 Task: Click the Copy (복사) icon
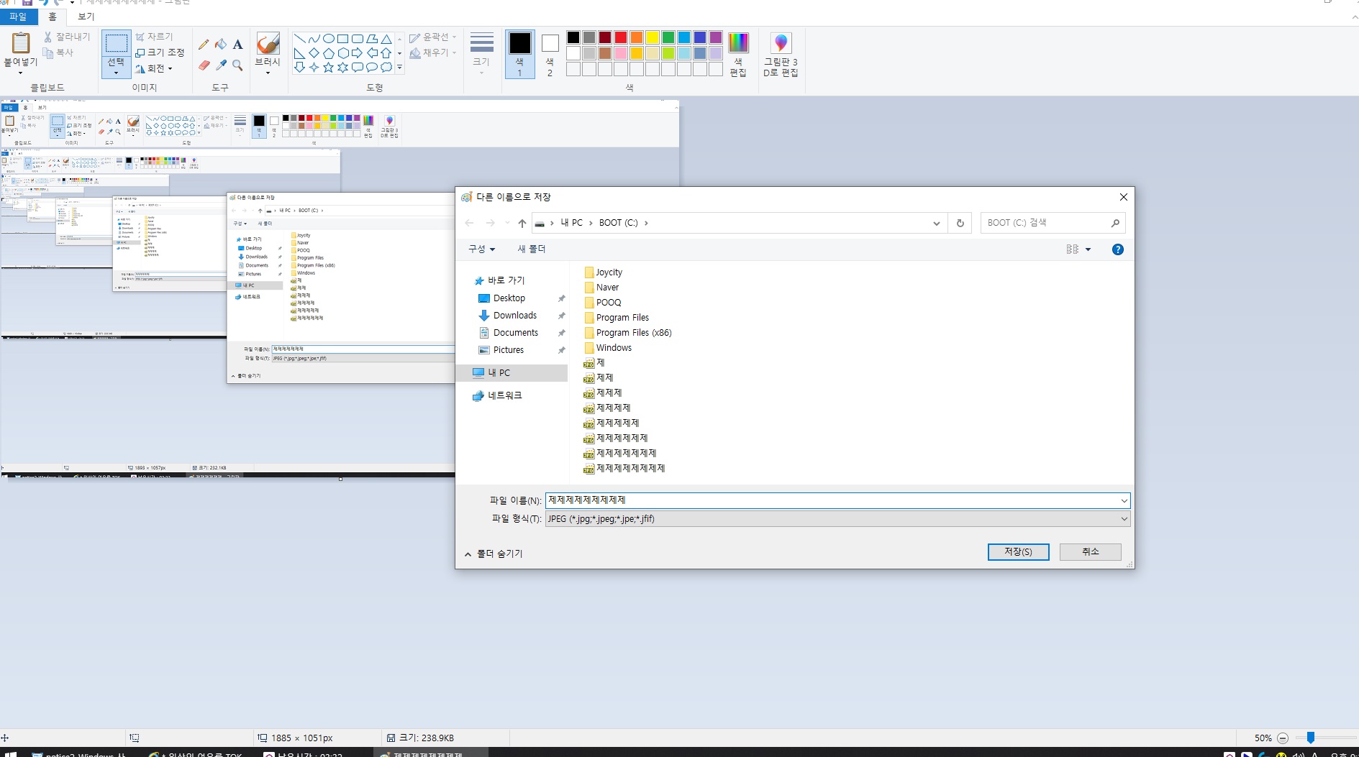[x=48, y=52]
